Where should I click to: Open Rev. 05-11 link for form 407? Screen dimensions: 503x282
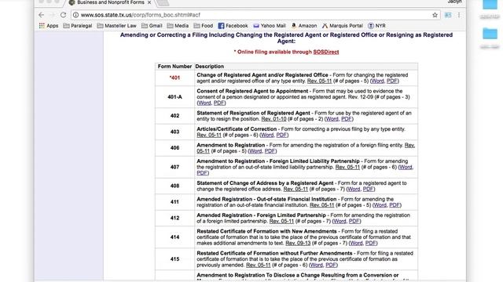click(347, 167)
